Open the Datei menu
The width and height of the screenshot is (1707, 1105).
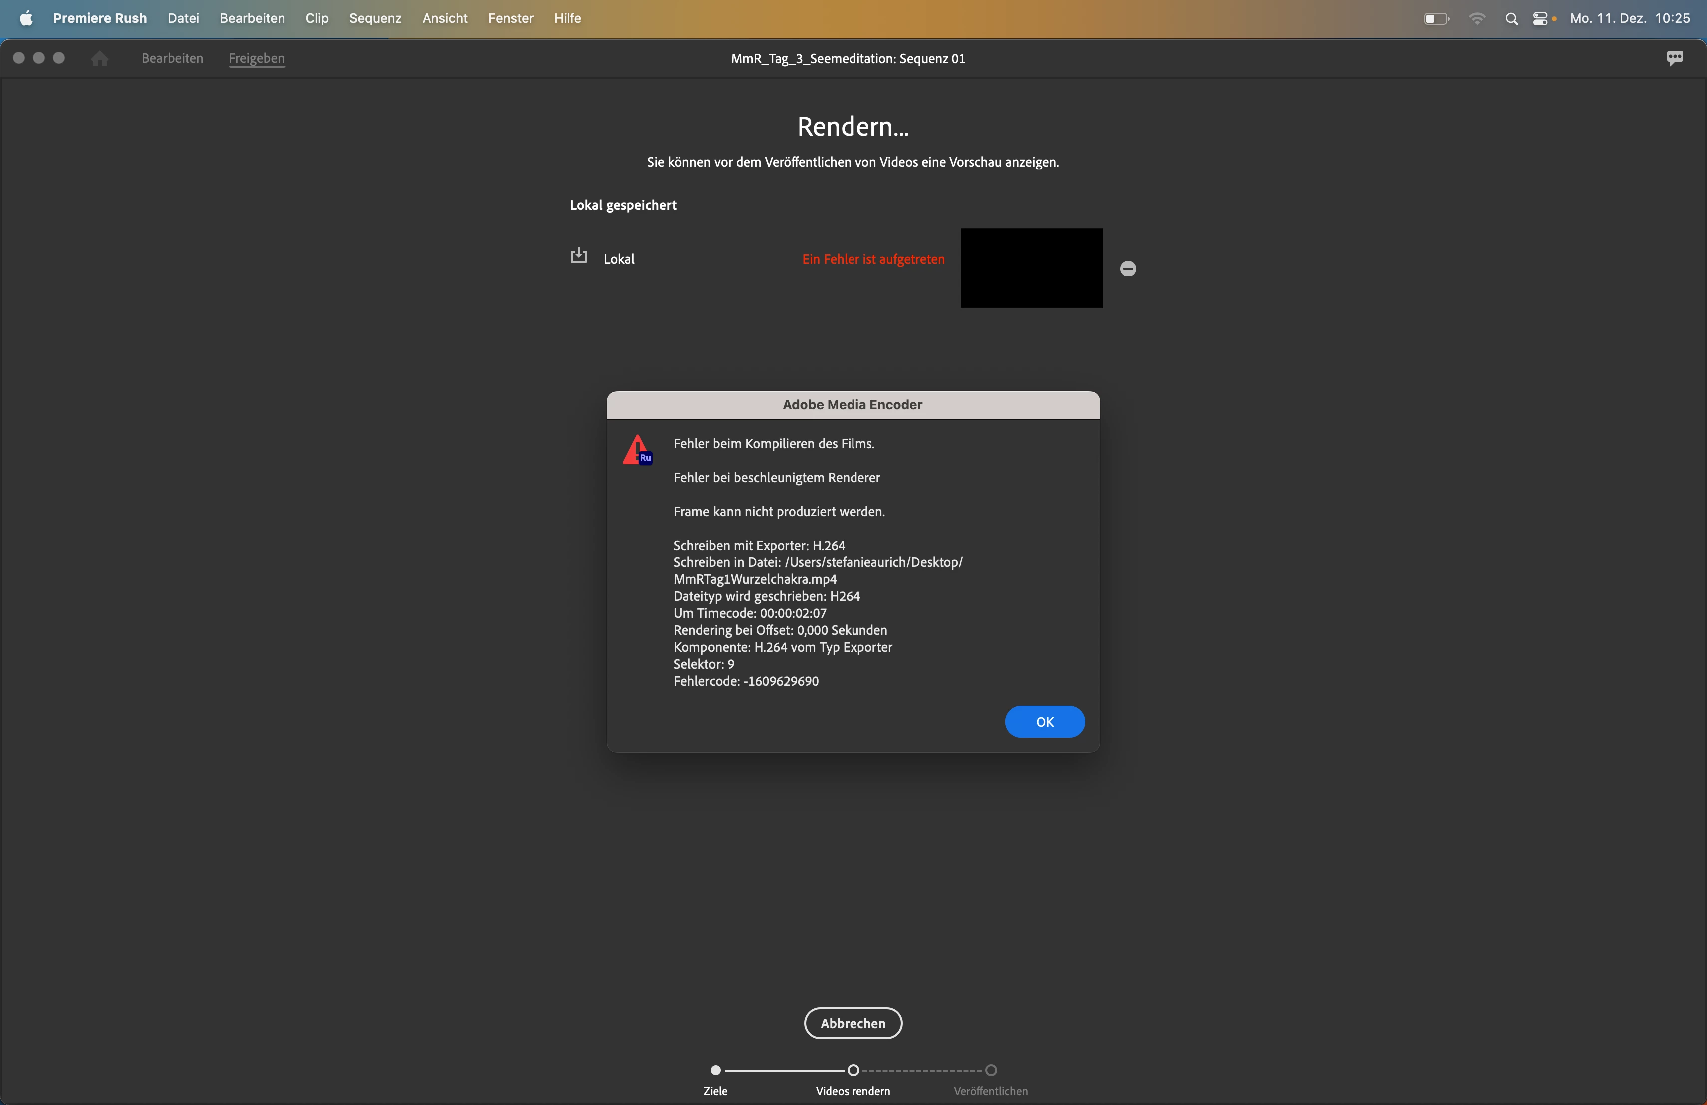click(x=183, y=18)
